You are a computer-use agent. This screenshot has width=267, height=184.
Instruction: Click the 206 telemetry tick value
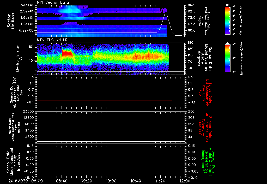click(x=191, y=118)
